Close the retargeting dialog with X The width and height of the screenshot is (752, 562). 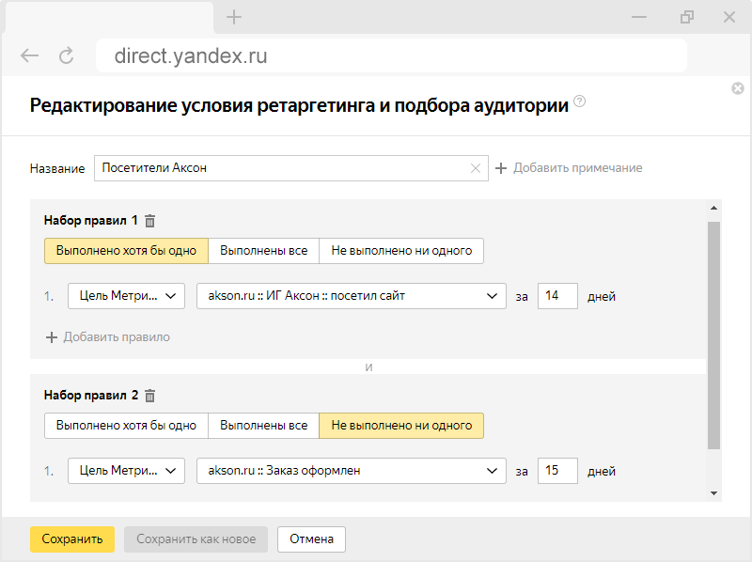738,88
